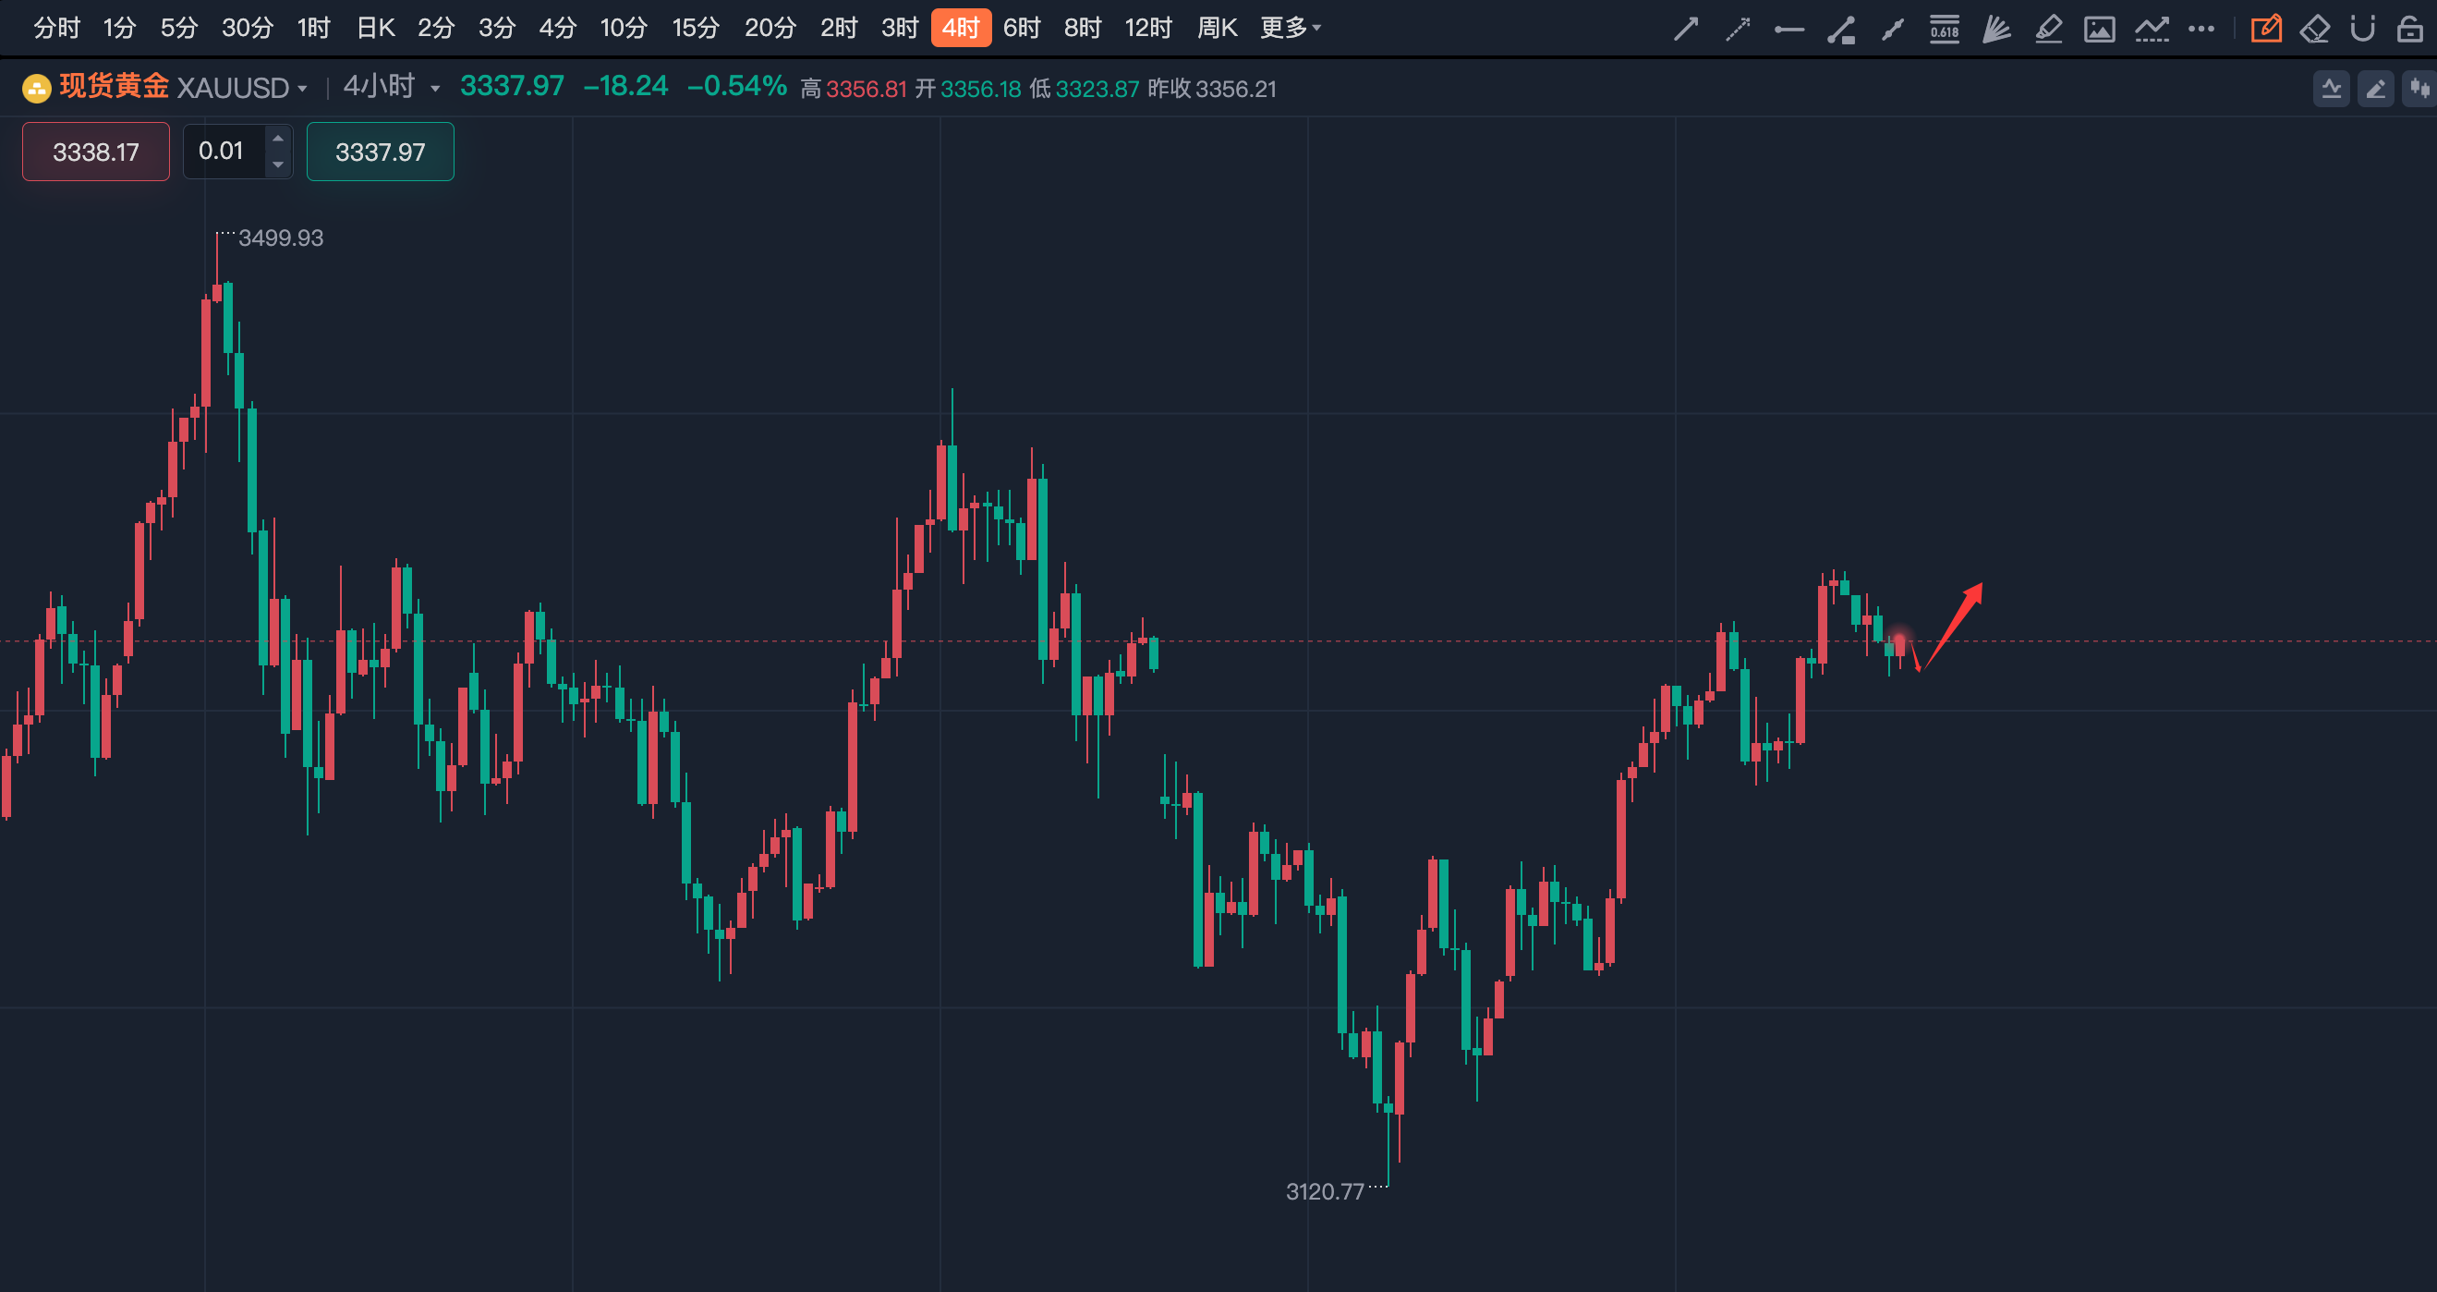Click the 现货黄金 instrument name
This screenshot has width=2437, height=1292.
(114, 87)
